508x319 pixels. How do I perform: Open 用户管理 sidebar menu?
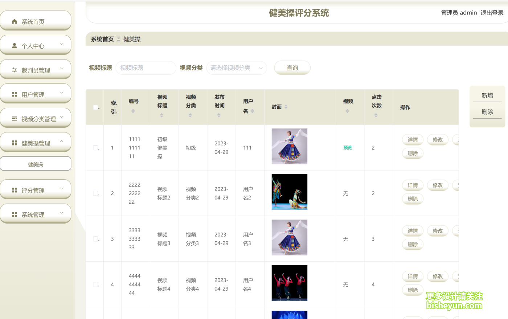click(x=36, y=94)
